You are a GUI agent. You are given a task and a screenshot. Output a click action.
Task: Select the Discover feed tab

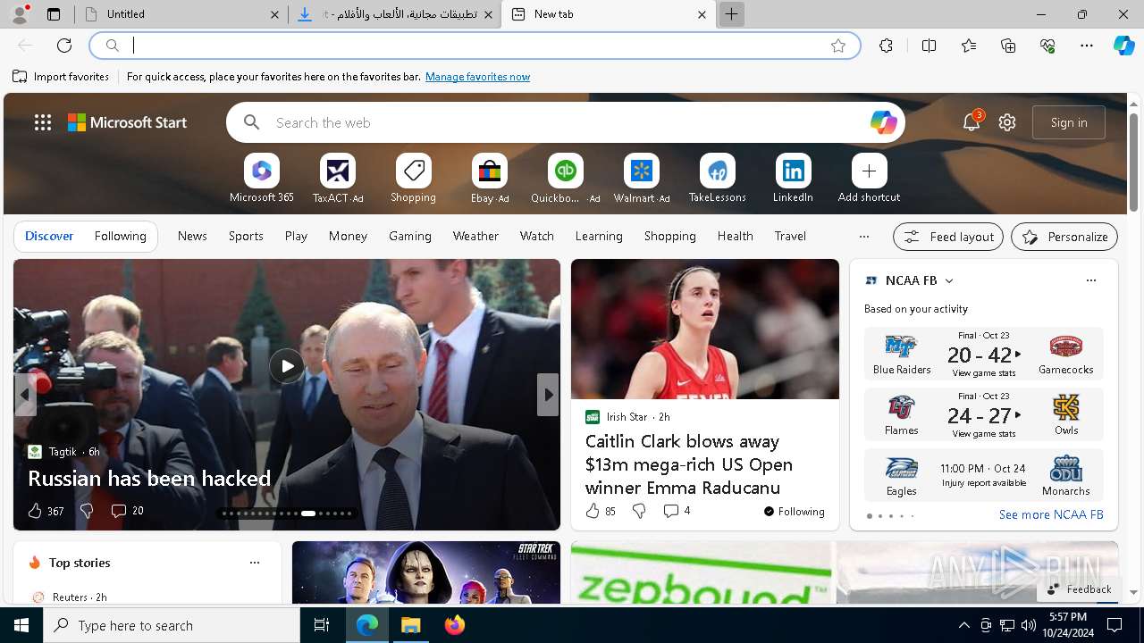[x=49, y=236]
